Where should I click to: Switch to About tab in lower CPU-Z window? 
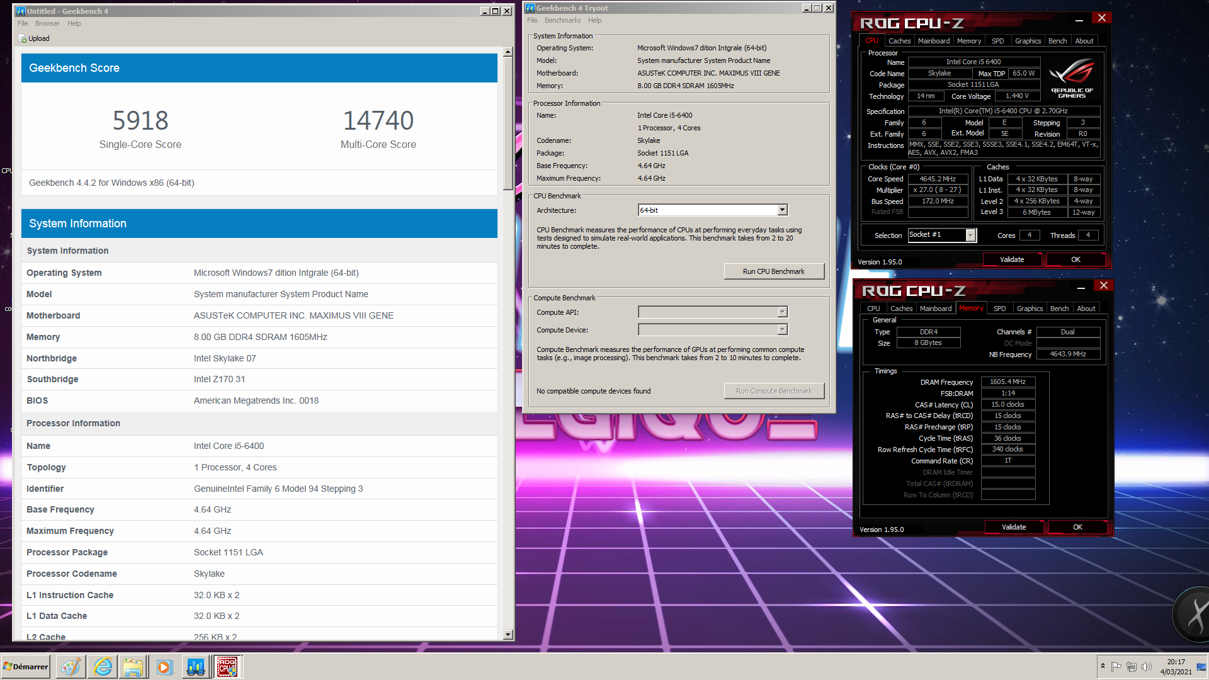tap(1086, 309)
